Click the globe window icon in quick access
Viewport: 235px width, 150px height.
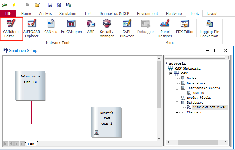coord(69,5)
